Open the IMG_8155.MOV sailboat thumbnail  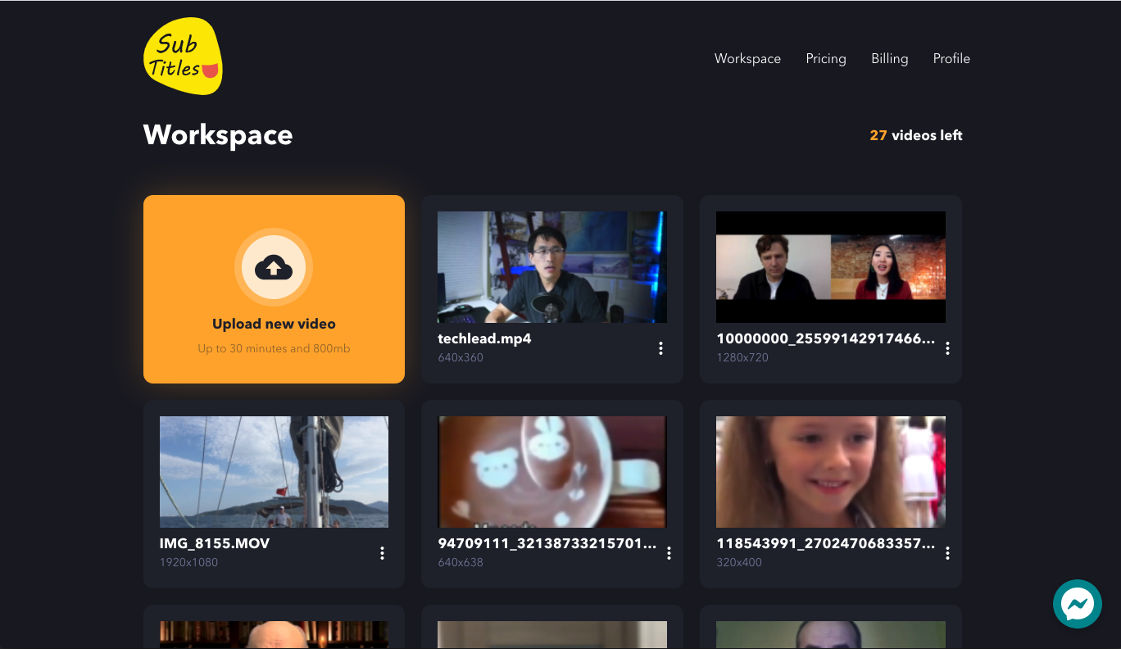coord(274,472)
